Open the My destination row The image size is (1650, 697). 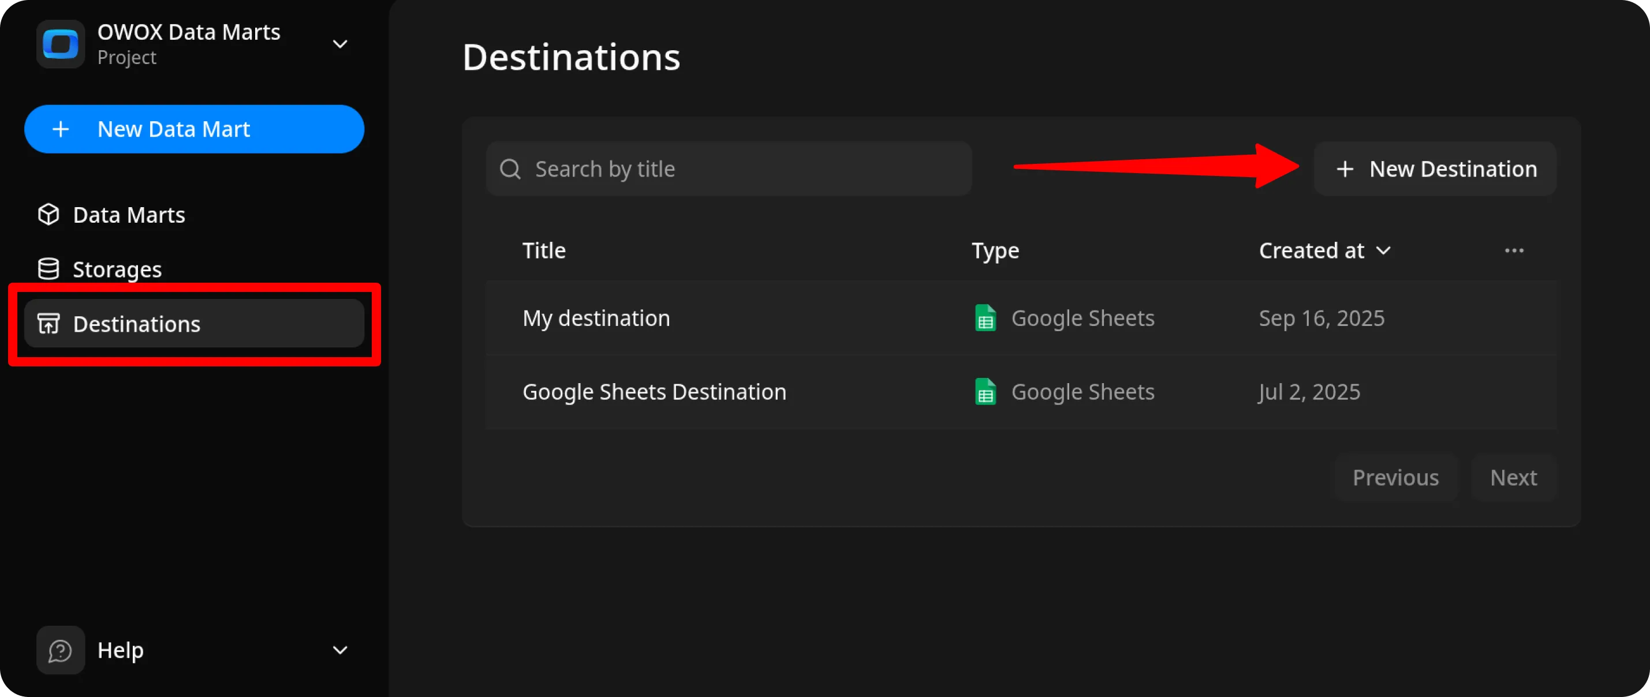coord(596,317)
